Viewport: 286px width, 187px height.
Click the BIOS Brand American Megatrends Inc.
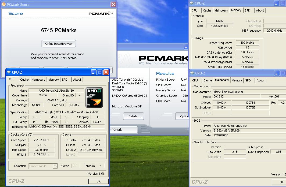[249, 126]
